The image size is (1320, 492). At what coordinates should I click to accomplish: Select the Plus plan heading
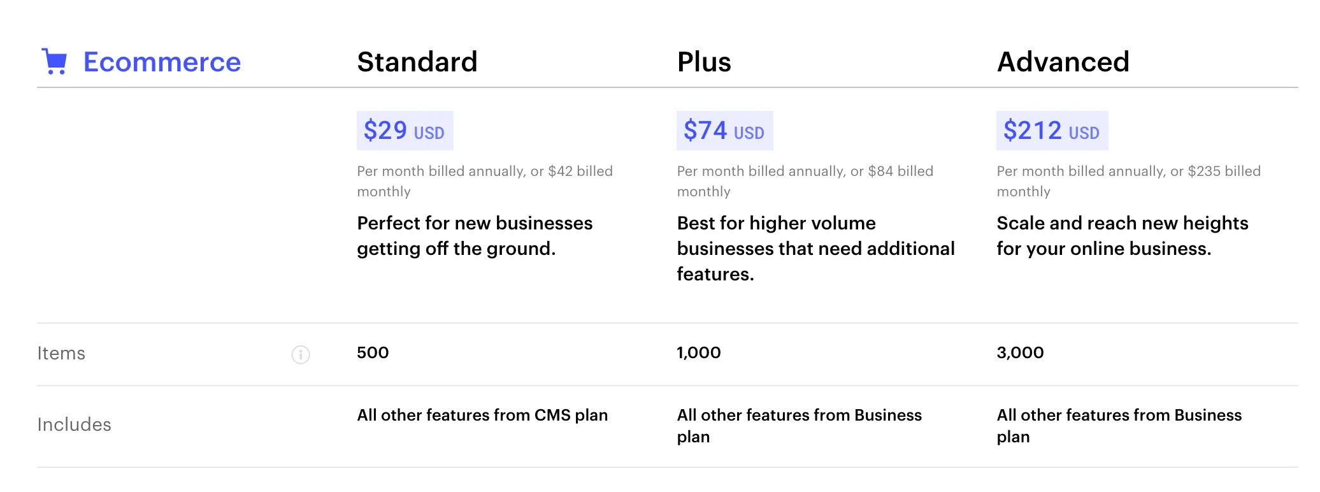[x=704, y=62]
